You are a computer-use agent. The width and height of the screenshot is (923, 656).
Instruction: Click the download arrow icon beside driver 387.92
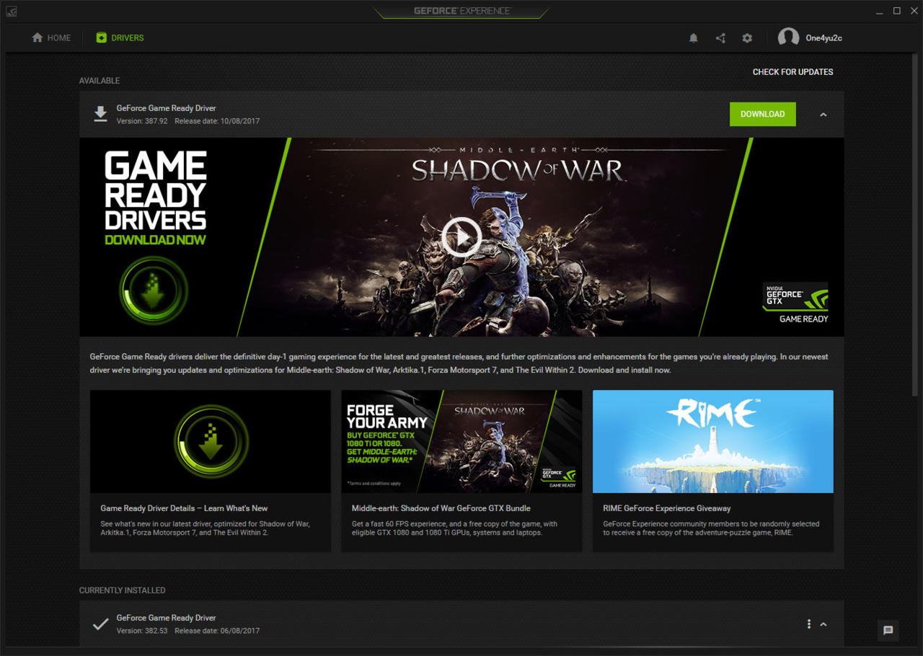tap(101, 114)
